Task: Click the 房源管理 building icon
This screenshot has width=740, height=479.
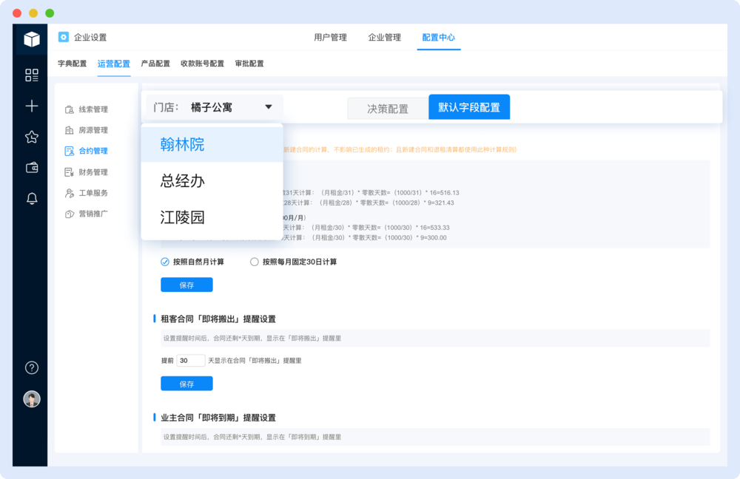Action: click(x=70, y=130)
